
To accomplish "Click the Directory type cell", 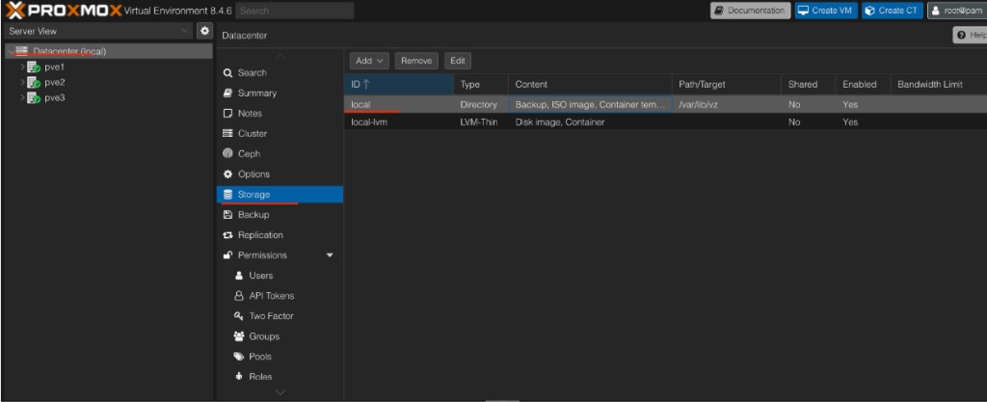I will click(481, 104).
